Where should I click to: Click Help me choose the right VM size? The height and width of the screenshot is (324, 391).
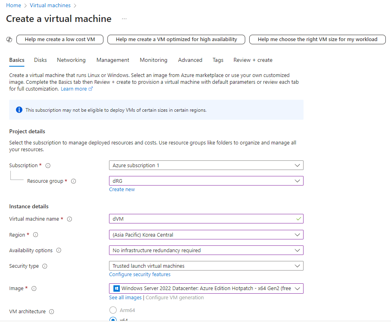318,40
